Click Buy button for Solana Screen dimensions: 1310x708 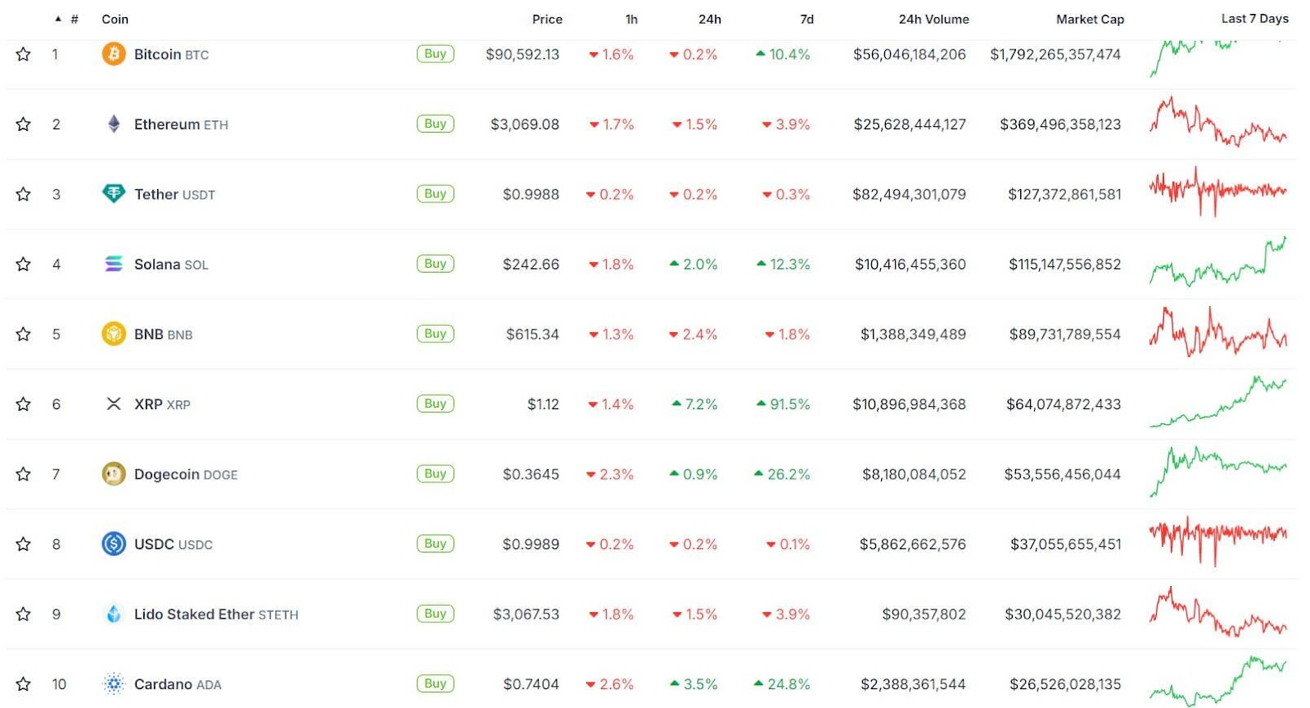click(x=436, y=264)
